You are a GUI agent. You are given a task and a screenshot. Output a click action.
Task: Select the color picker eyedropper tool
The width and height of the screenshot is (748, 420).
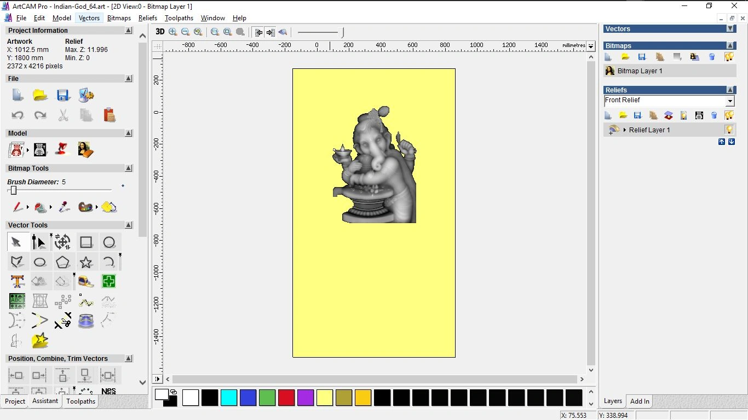click(64, 207)
